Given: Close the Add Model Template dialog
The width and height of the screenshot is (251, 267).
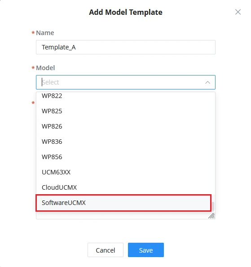Looking at the screenshot, I should coord(238,12).
